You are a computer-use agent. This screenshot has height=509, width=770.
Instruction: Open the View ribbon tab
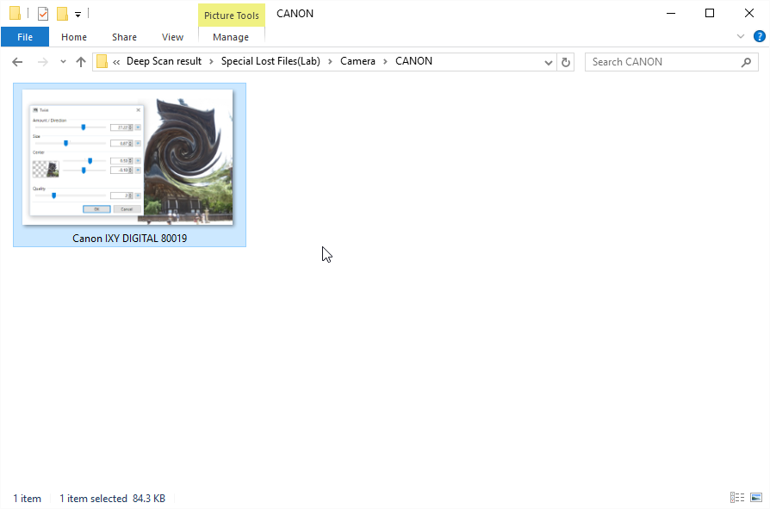[x=172, y=37]
